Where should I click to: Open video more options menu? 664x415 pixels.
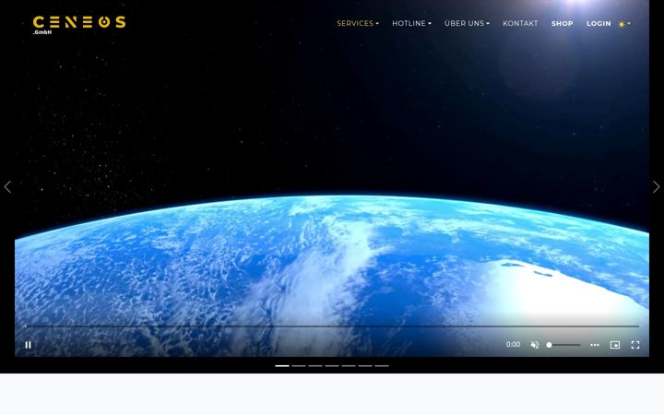coord(595,345)
